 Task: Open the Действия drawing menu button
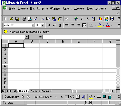point(12,97)
